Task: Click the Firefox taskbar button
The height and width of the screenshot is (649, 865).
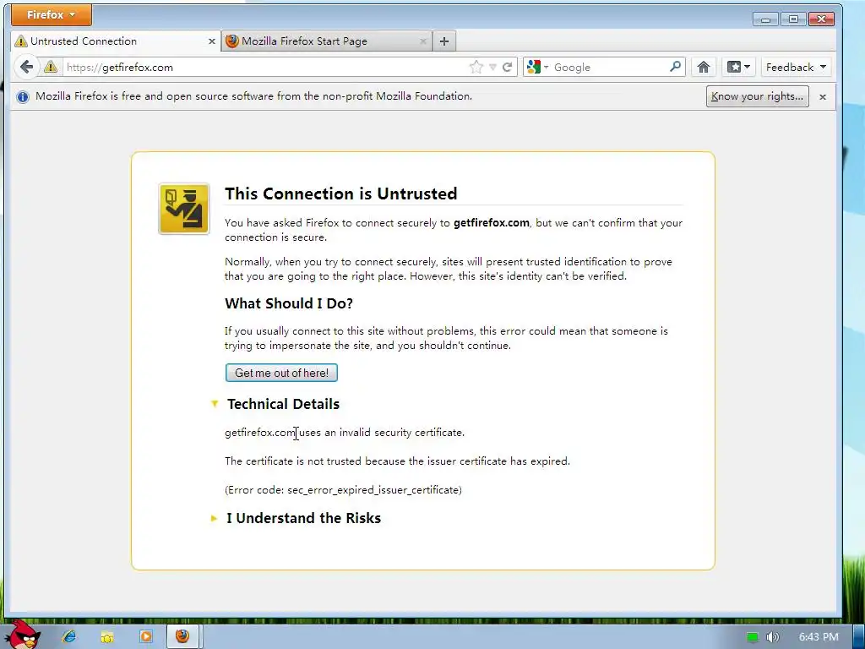Action: click(182, 636)
